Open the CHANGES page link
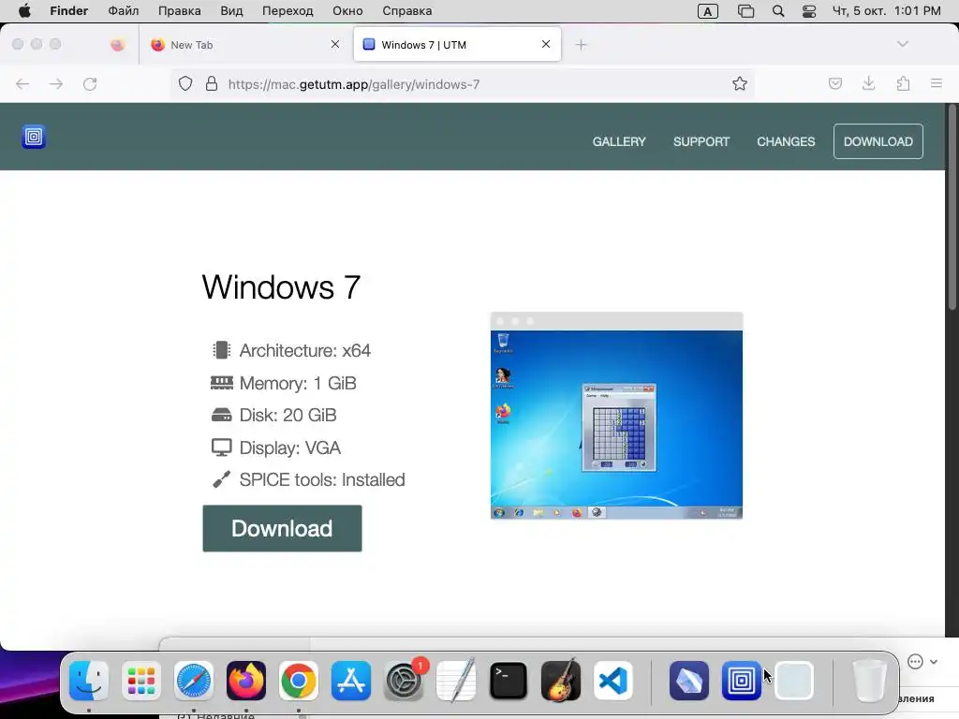 pos(786,142)
